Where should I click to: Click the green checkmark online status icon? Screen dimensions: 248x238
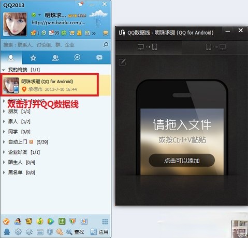coord(34,15)
